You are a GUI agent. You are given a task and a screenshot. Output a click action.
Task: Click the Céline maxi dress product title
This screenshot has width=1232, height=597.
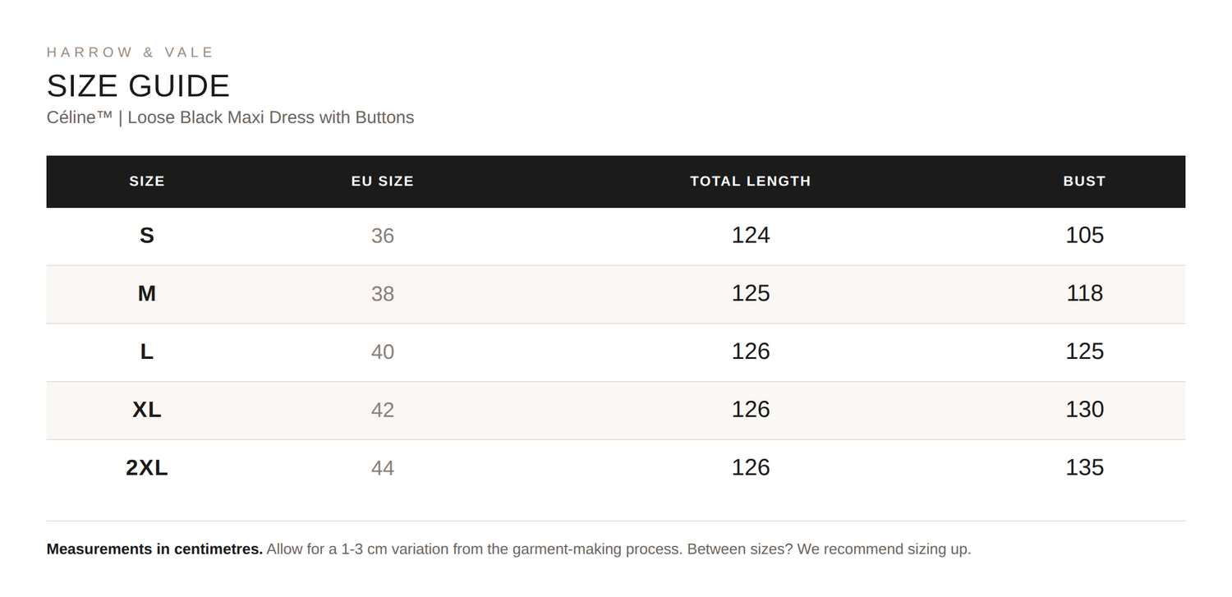click(230, 117)
